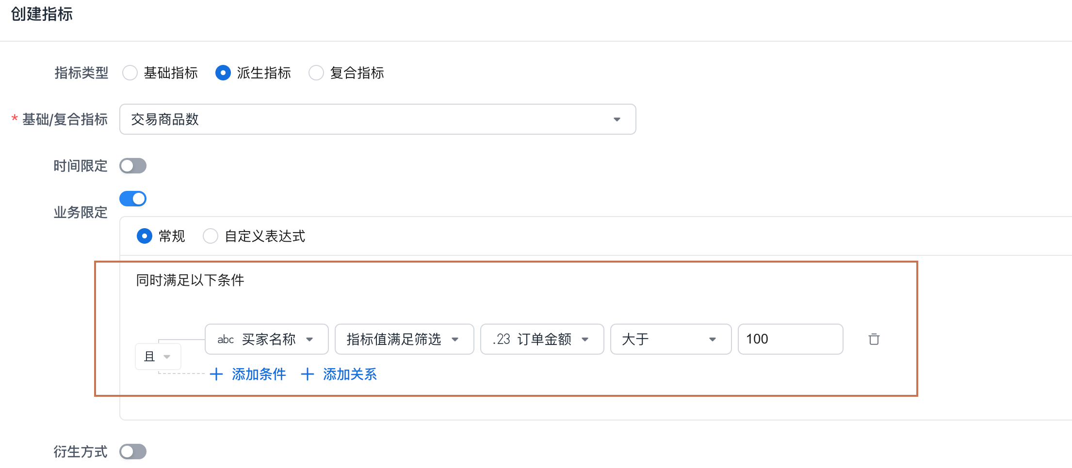Enable the 时间限定 toggle switch
Viewport: 1072px width, 468px height.
[x=133, y=166]
